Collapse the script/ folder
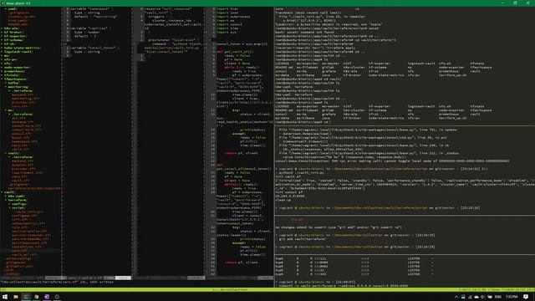The height and width of the screenshot is (301, 535). pos(18,207)
